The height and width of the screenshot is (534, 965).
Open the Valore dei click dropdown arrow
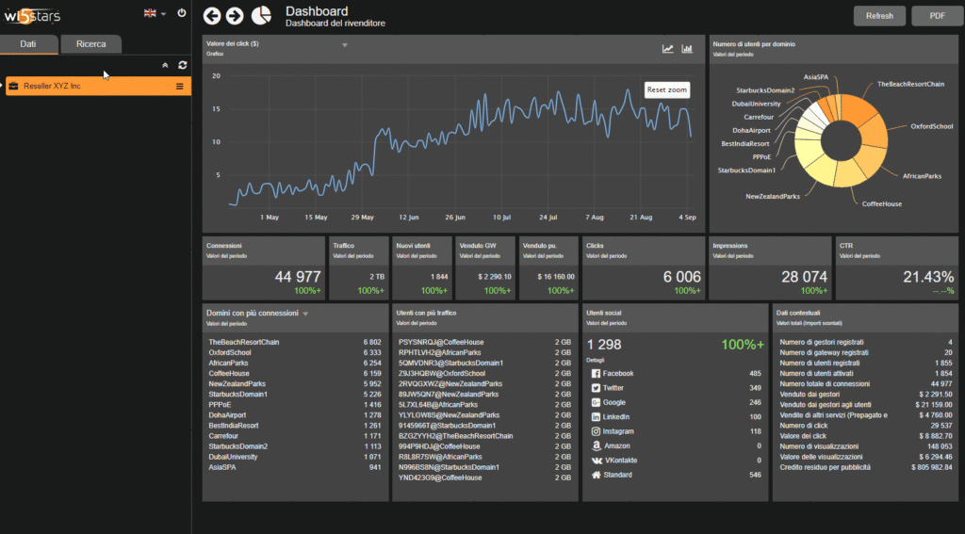point(345,44)
